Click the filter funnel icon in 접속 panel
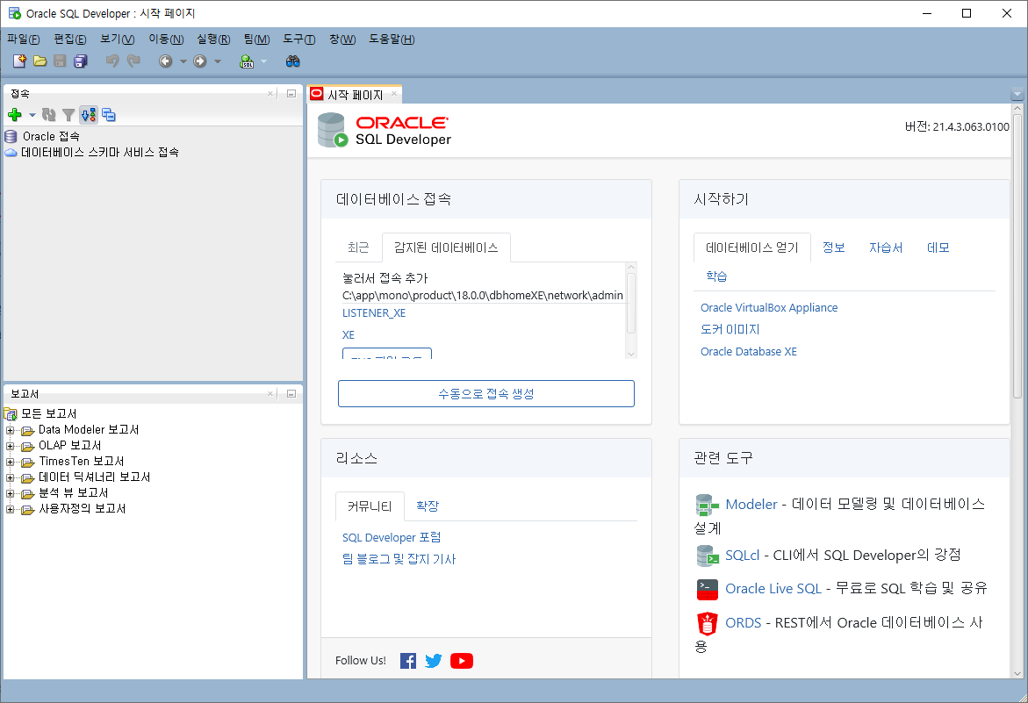 [68, 114]
